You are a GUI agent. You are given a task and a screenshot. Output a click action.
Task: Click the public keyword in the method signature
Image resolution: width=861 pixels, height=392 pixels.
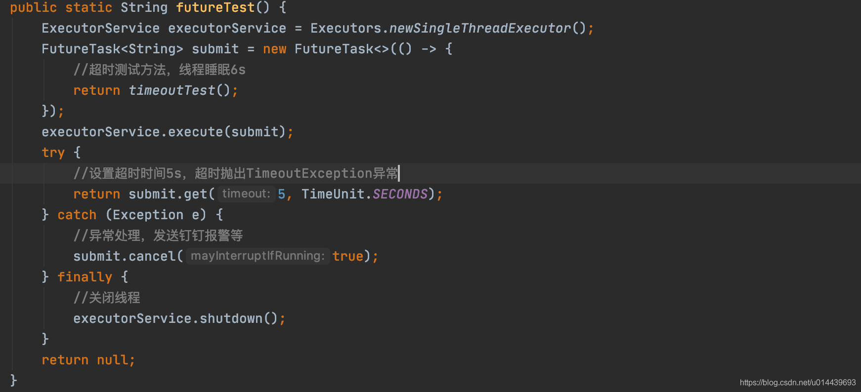pyautogui.click(x=33, y=7)
